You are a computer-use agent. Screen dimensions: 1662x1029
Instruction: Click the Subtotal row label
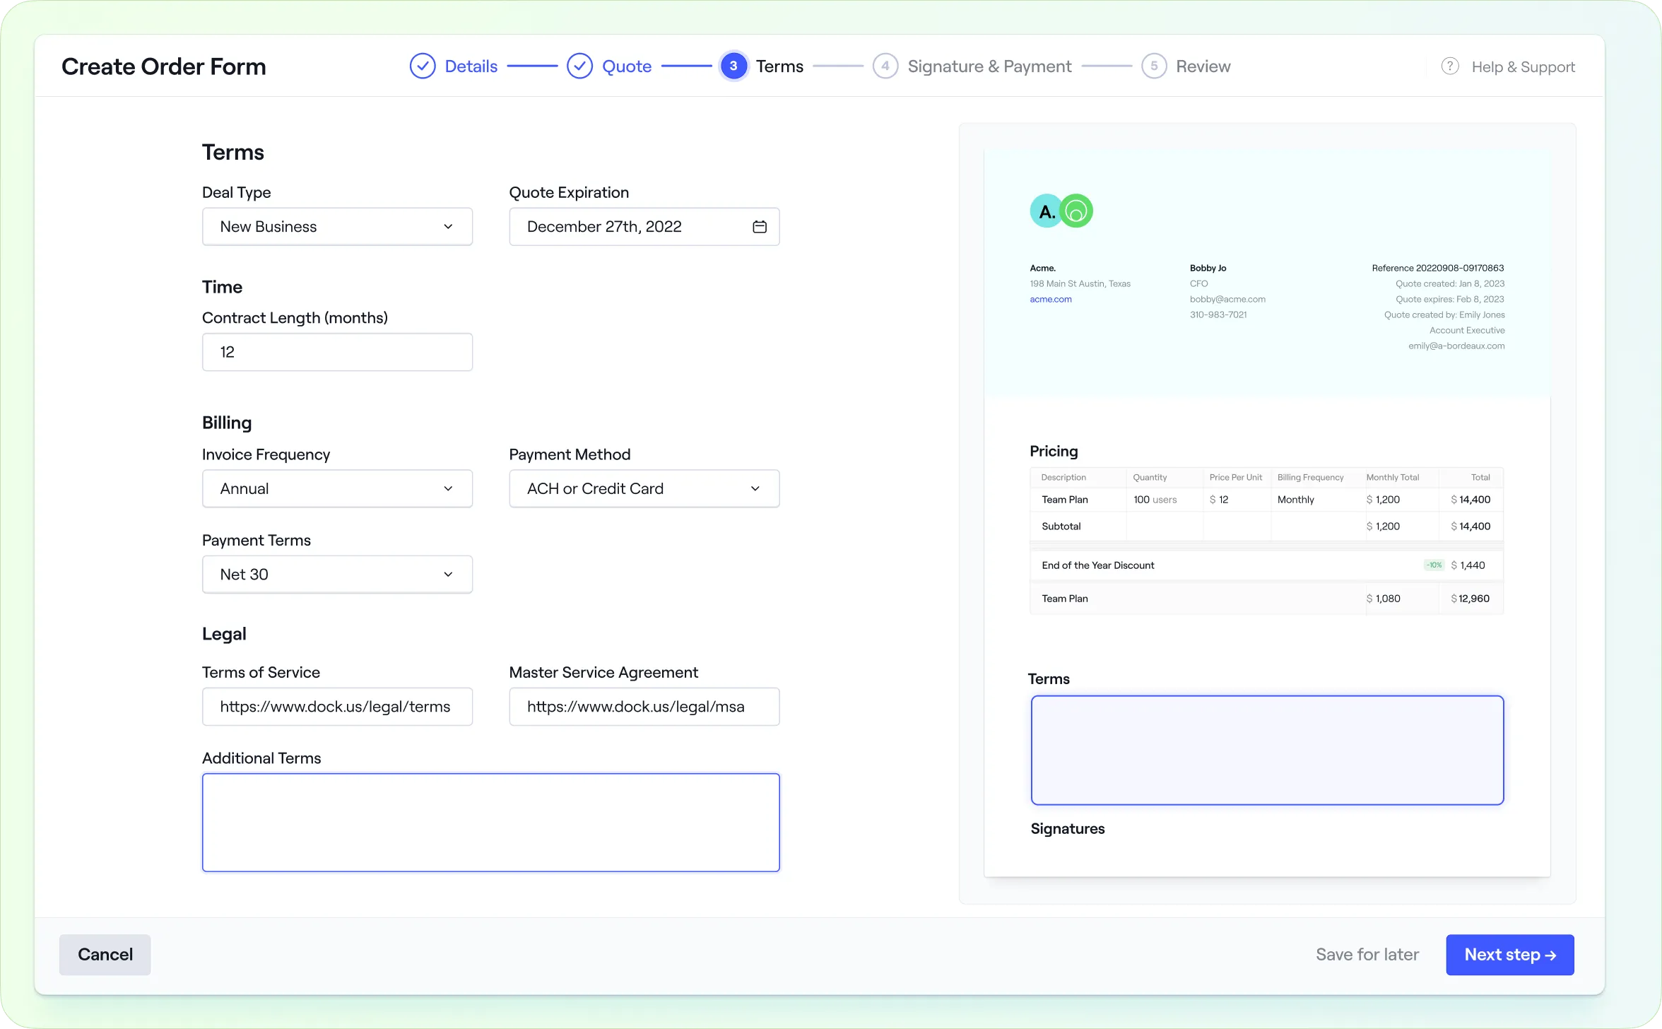(1061, 527)
